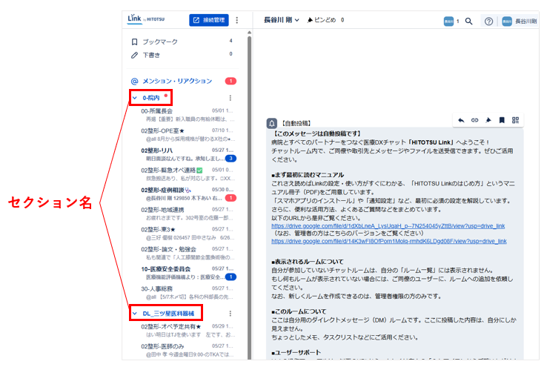The width and height of the screenshot is (547, 367).
Task: Click the bell avatar of 自動投稿
Action: pyautogui.click(x=272, y=123)
